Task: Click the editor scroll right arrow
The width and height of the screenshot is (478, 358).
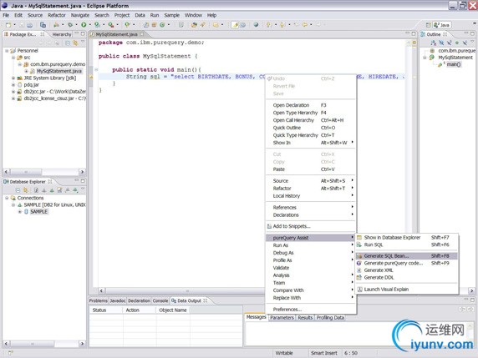Action: (471, 290)
